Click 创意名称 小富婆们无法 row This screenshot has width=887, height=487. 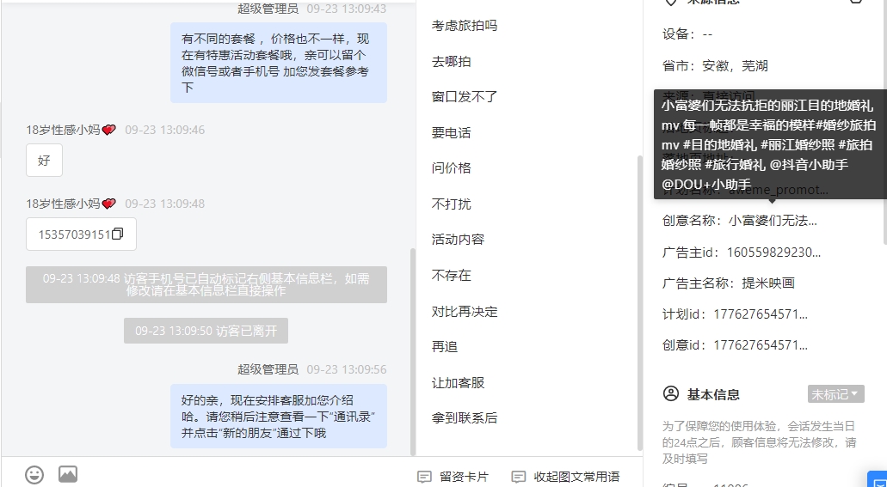(740, 221)
